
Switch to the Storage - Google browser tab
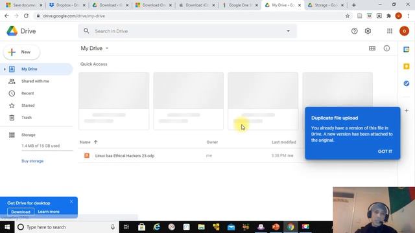(x=326, y=5)
